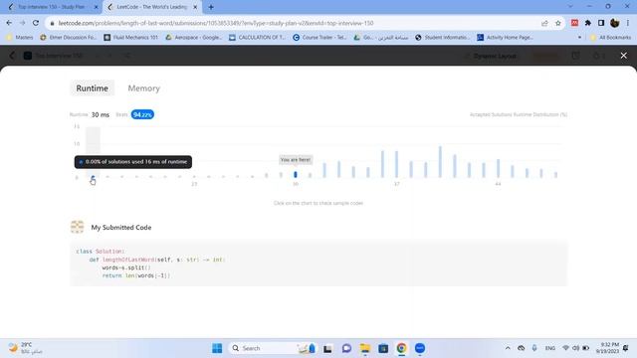Open the All Bookmarks folder
The image size is (637, 358).
(610, 38)
